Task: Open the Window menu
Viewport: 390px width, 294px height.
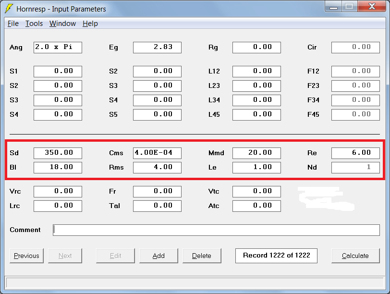Action: pos(62,24)
